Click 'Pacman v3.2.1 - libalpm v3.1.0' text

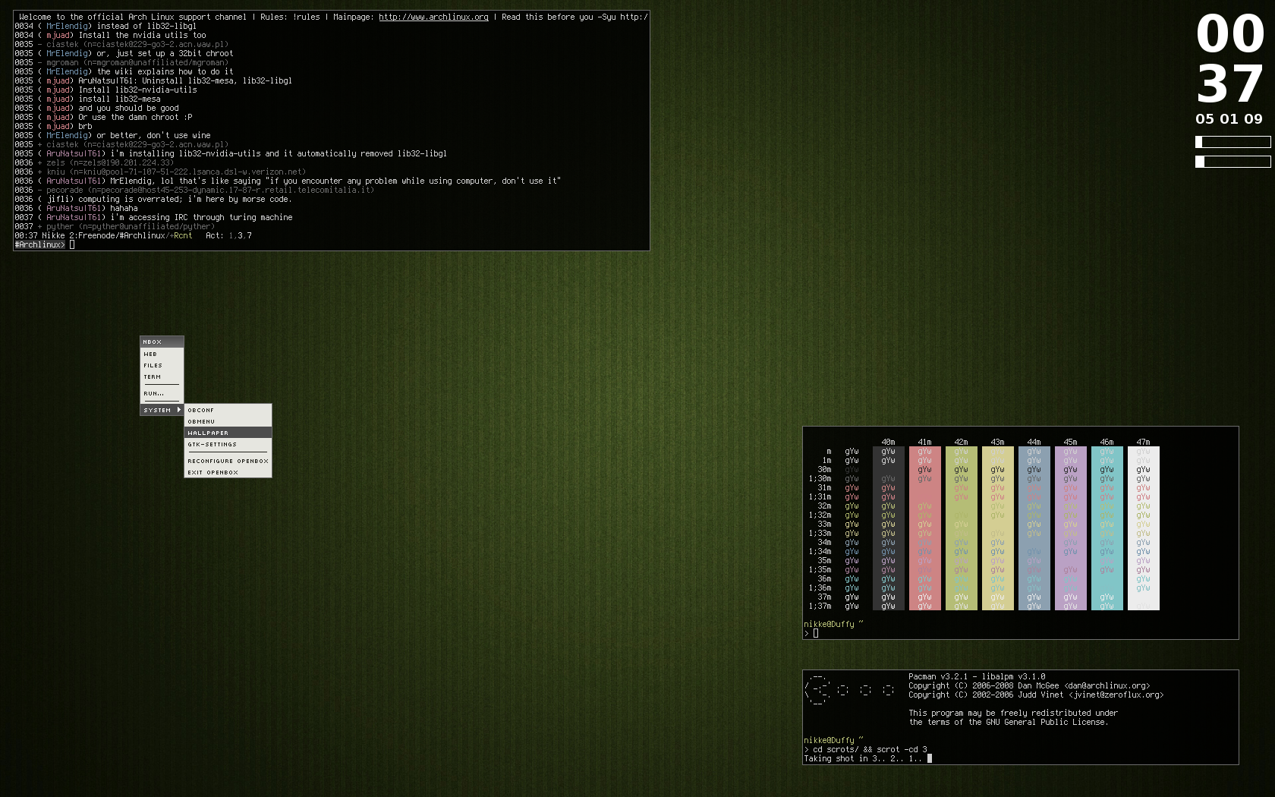tap(977, 676)
